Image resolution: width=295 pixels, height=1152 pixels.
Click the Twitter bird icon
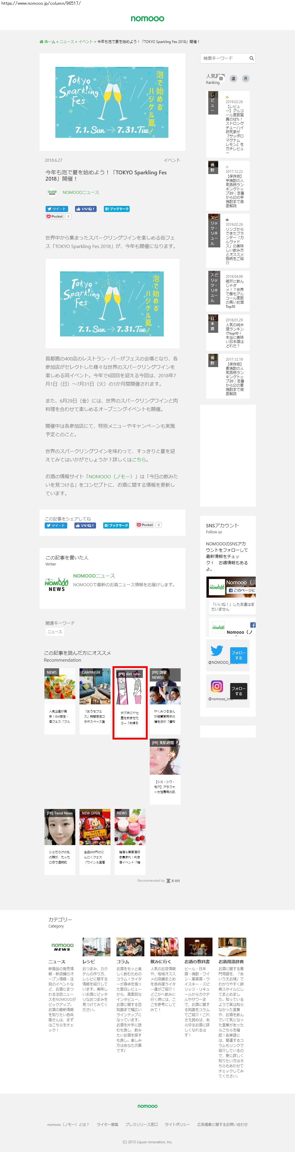(x=217, y=651)
